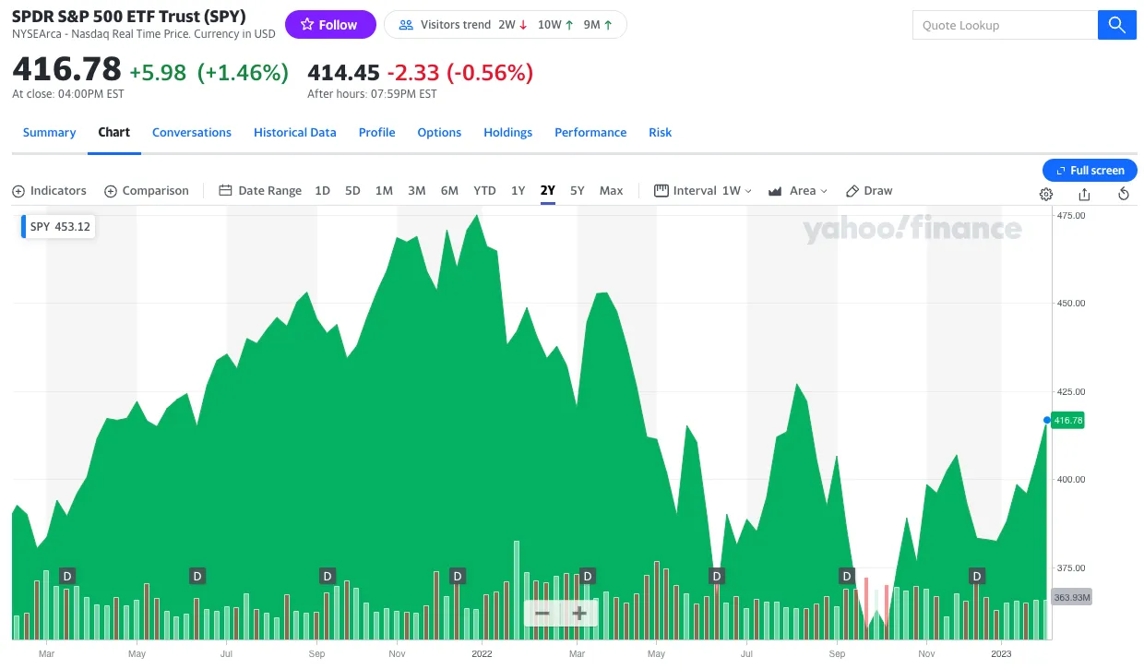Select 5D range
The image size is (1144, 669).
pyautogui.click(x=352, y=191)
